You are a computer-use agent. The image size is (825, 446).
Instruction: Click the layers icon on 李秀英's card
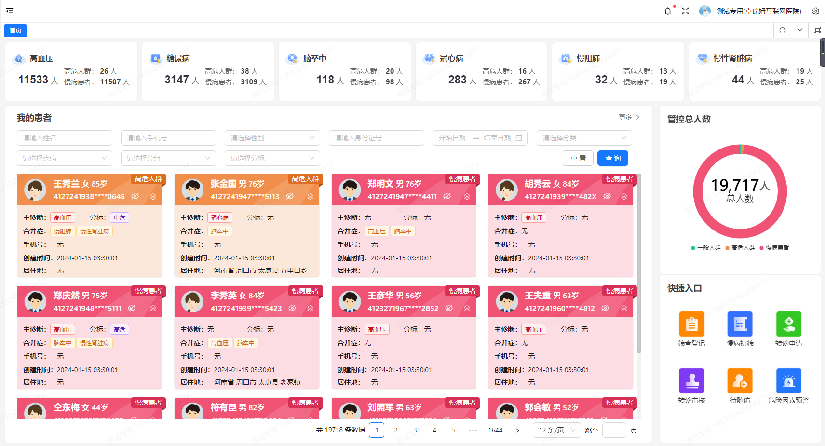click(x=310, y=309)
